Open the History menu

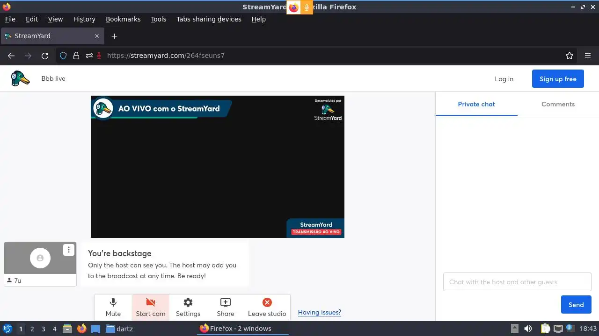(84, 19)
